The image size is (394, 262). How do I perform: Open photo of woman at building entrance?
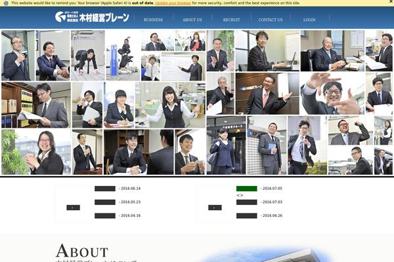coord(226,145)
